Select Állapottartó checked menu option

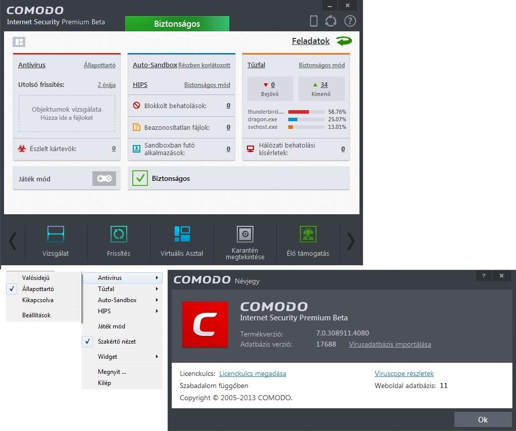[43, 289]
